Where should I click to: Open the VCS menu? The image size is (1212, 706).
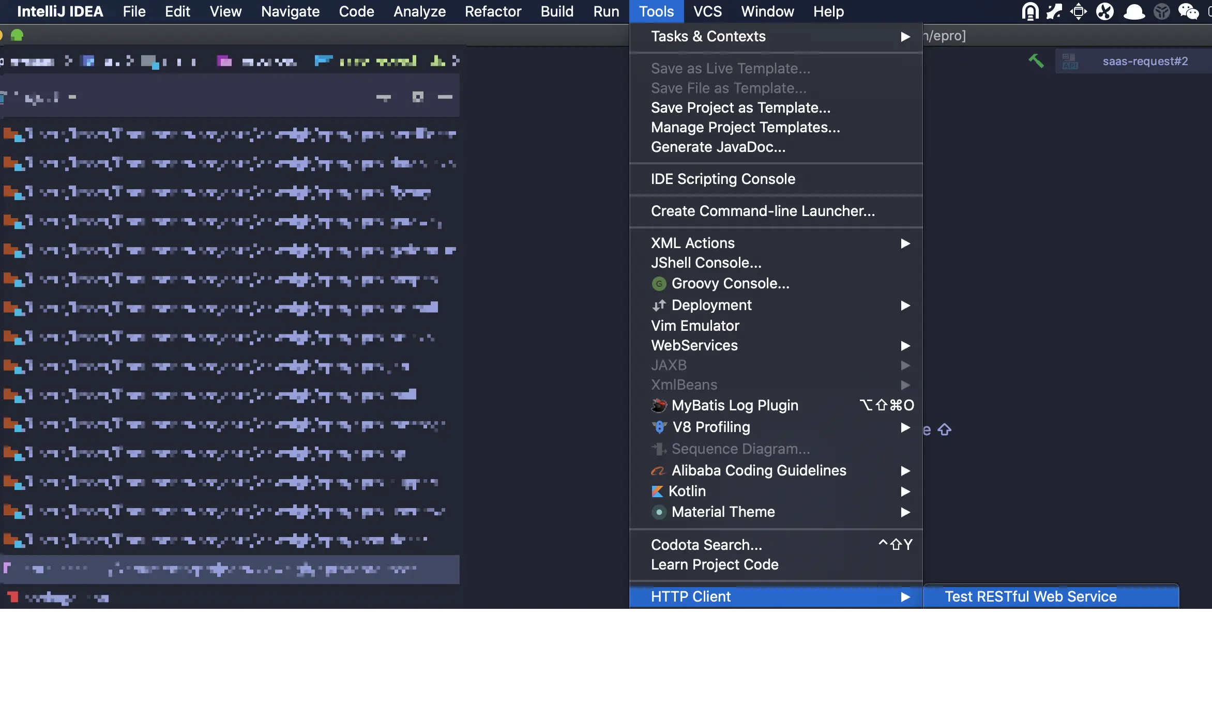point(707,11)
